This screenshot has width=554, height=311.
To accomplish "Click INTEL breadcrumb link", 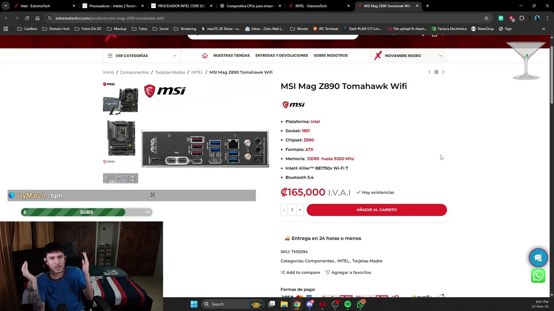I will point(197,72).
